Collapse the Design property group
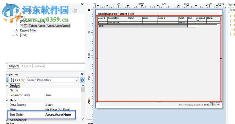 click(x=7, y=86)
